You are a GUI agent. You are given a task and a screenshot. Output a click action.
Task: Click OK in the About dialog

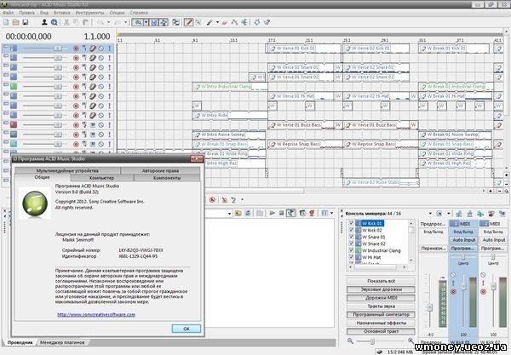click(186, 329)
